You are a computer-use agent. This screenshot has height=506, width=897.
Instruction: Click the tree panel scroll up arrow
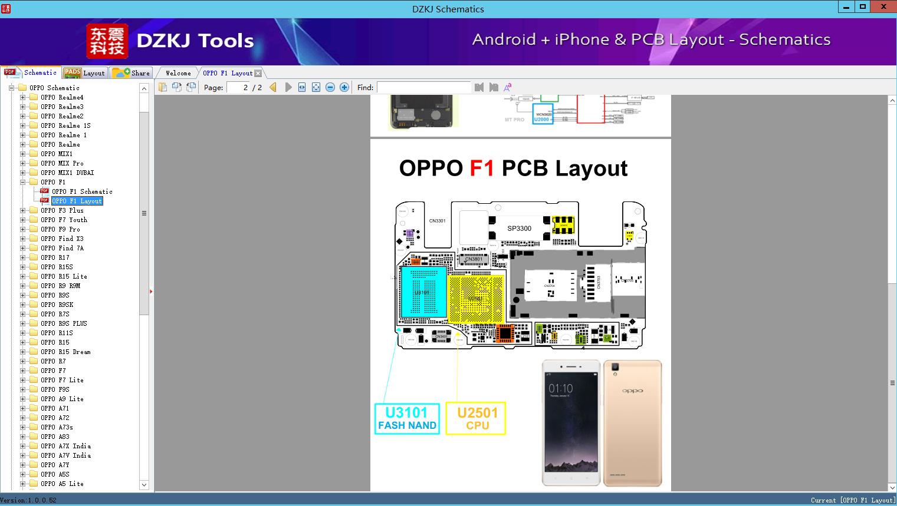pos(144,88)
